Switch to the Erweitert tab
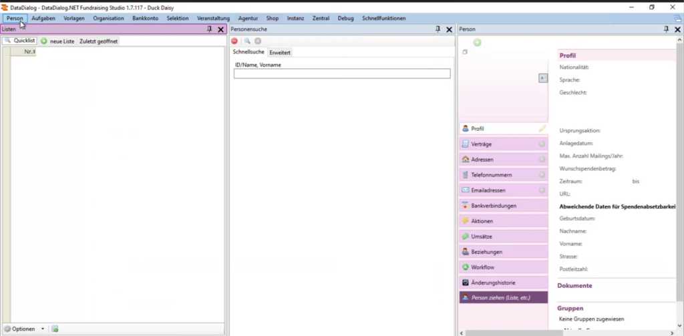This screenshot has height=336, width=684. pos(280,52)
